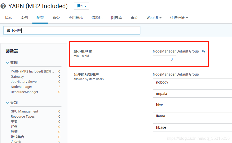
Task: Filter category by 堆栈集合
Action: point(17,137)
